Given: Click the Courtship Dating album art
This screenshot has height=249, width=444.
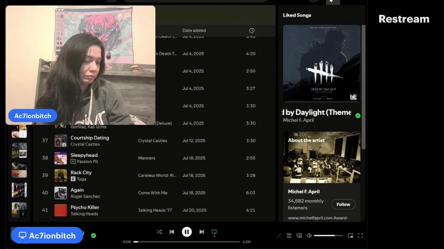Looking at the screenshot, I should 61,141.
